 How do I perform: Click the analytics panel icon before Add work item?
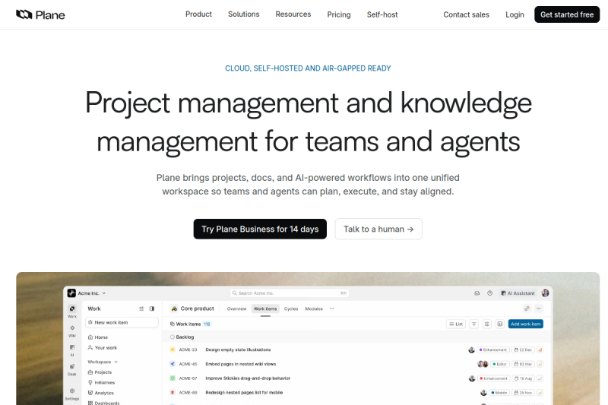click(500, 324)
